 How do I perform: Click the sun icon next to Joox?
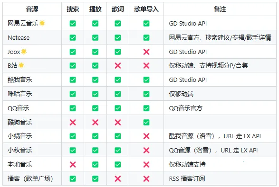point(24,52)
